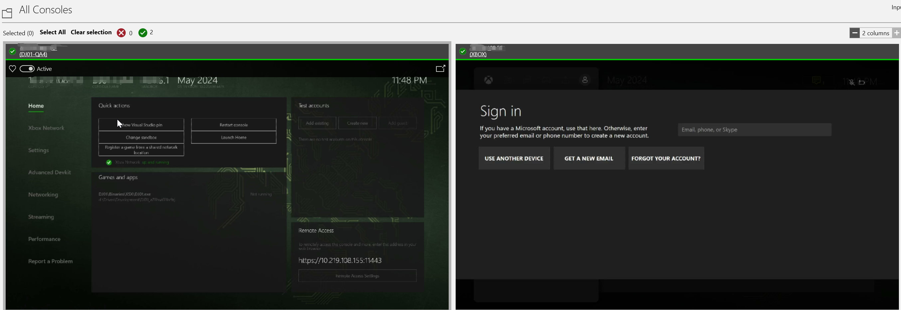The height and width of the screenshot is (310, 901).
Task: Open the (DJ01-QA4) console link
Action: tap(33, 55)
